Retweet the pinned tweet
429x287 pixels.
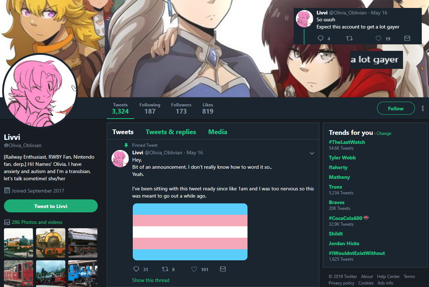tap(165, 269)
